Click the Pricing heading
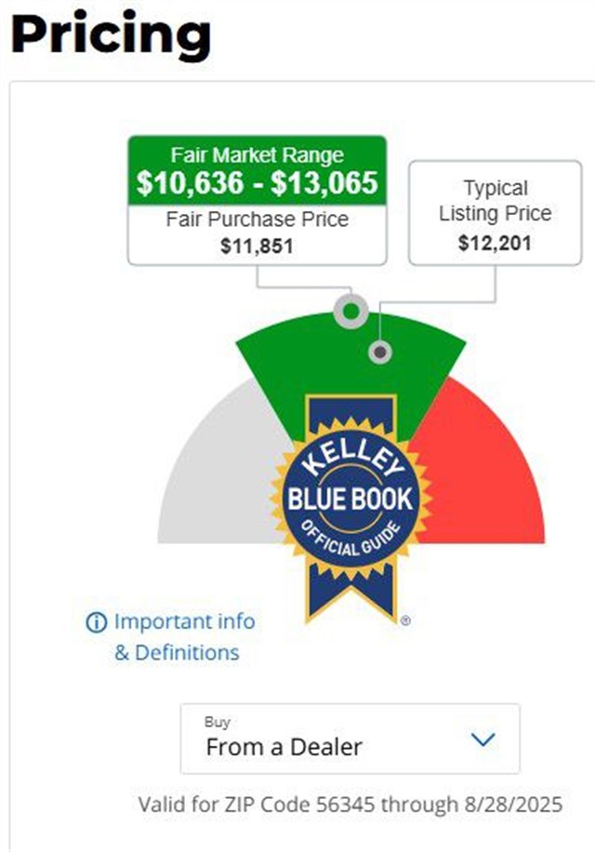 (x=111, y=33)
